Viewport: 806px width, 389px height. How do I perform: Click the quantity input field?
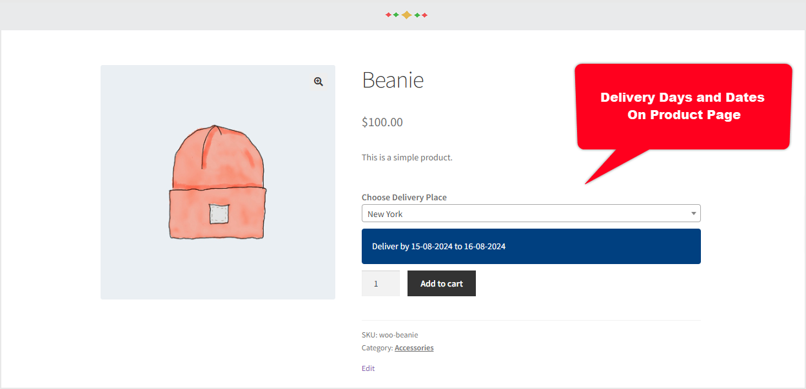380,283
